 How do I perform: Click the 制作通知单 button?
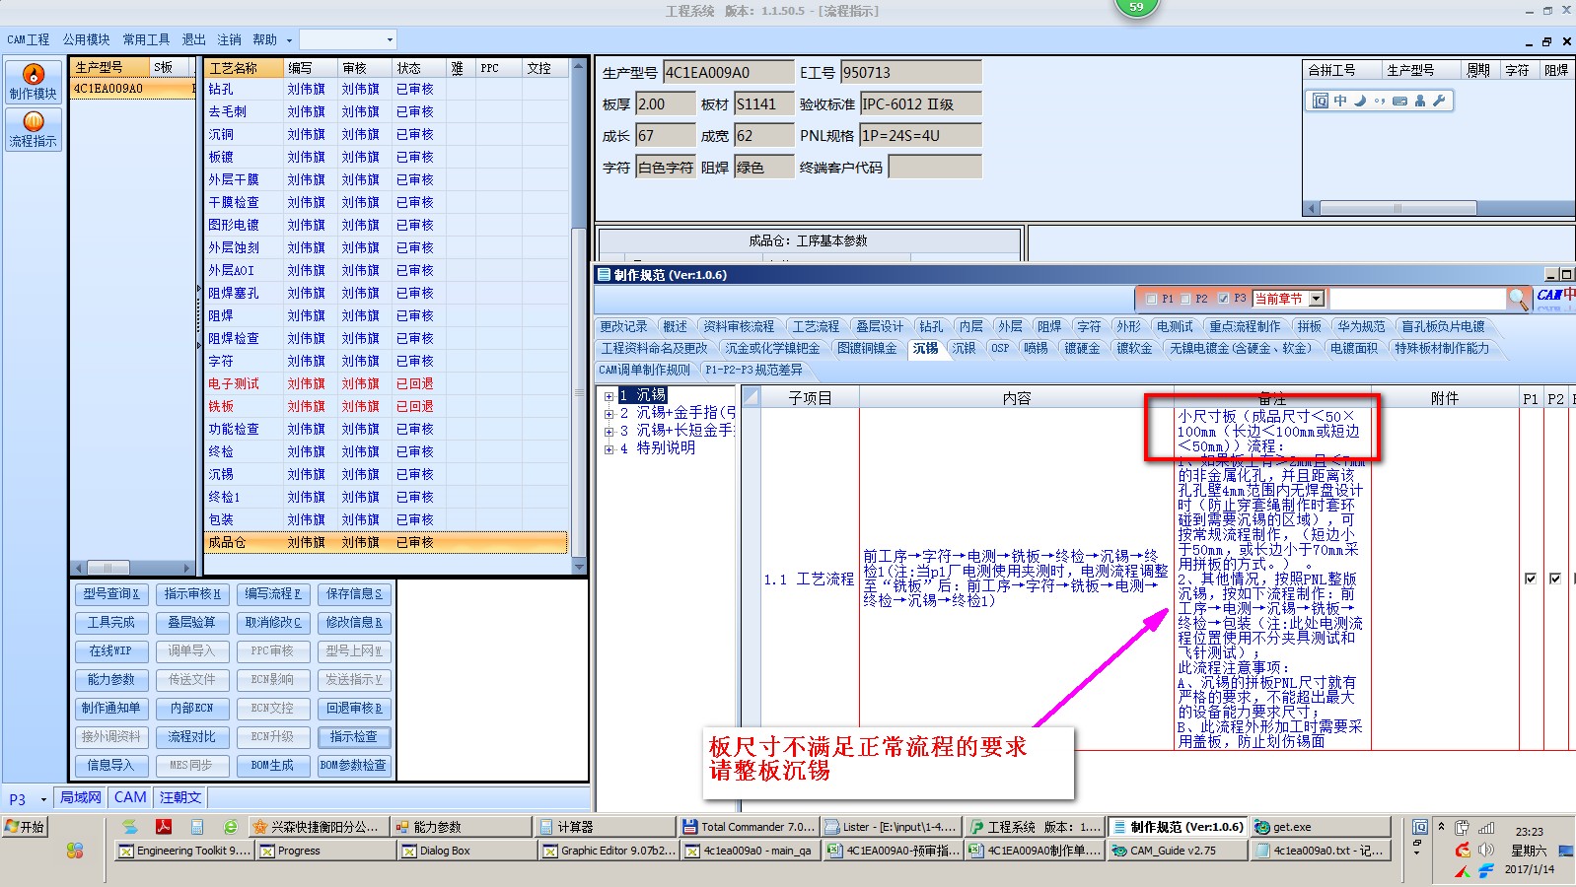(110, 709)
